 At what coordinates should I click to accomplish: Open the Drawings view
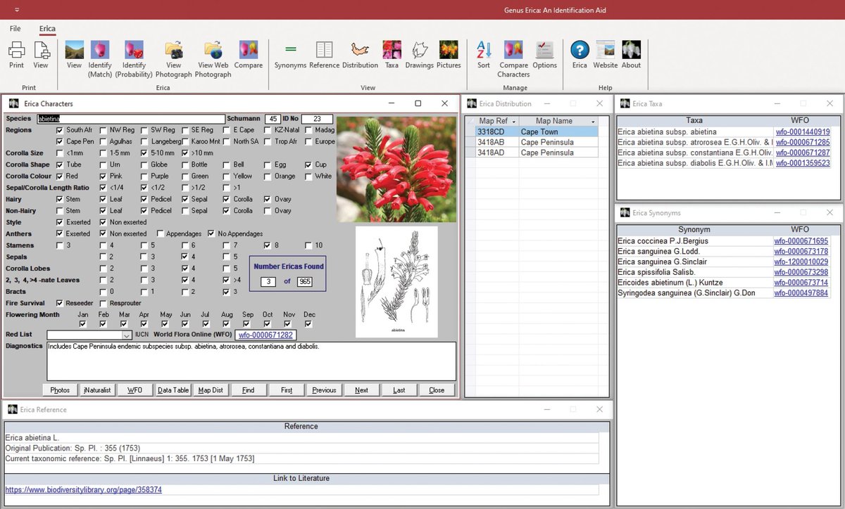pyautogui.click(x=420, y=51)
